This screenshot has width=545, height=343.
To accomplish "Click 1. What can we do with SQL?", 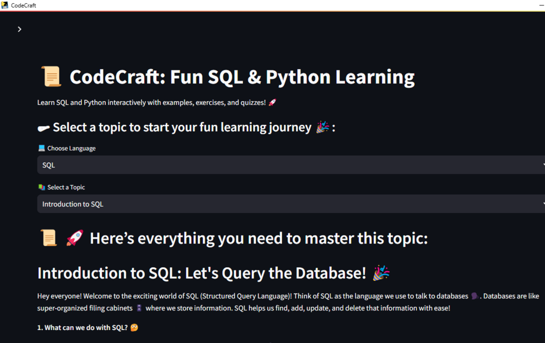I will click(x=82, y=327).
